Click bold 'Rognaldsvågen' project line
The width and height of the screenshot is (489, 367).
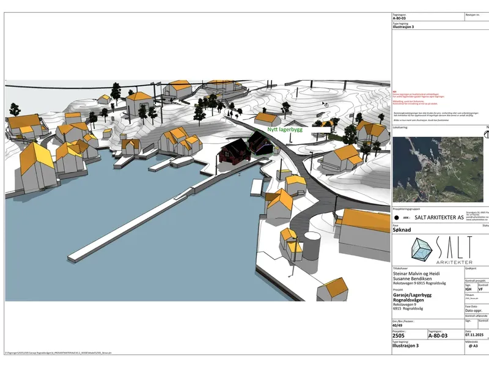(408, 300)
